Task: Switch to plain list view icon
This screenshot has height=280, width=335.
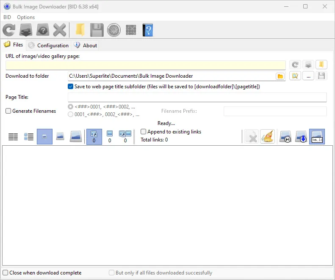Action: click(x=13, y=136)
